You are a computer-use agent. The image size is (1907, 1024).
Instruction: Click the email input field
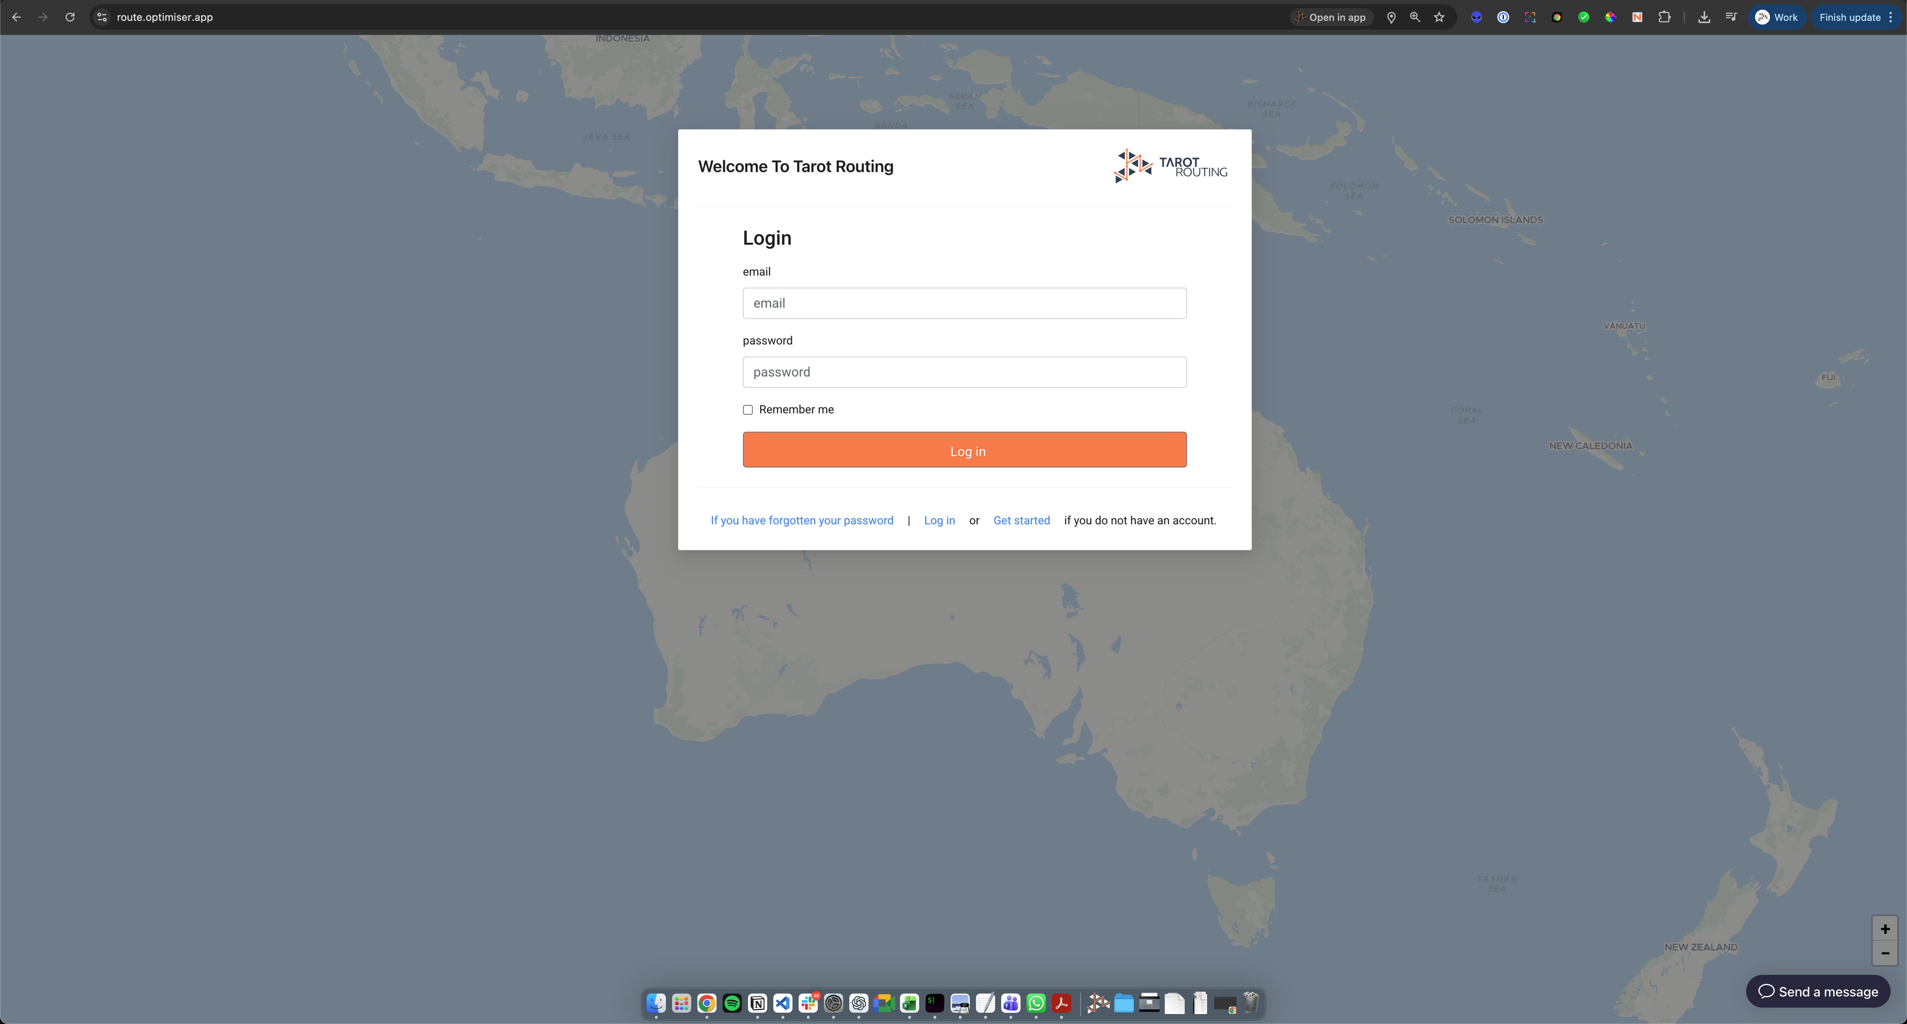[965, 303]
